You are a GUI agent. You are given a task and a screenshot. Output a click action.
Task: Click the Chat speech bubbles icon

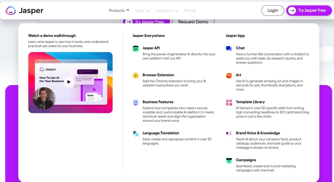click(229, 49)
